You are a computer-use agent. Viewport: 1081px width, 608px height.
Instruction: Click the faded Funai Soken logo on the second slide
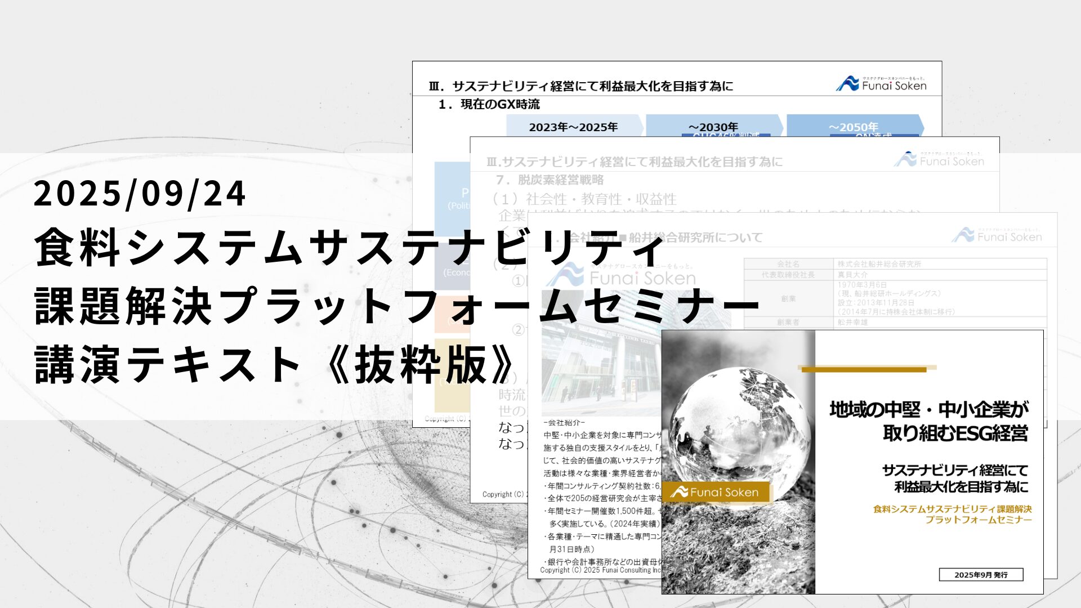[939, 160]
